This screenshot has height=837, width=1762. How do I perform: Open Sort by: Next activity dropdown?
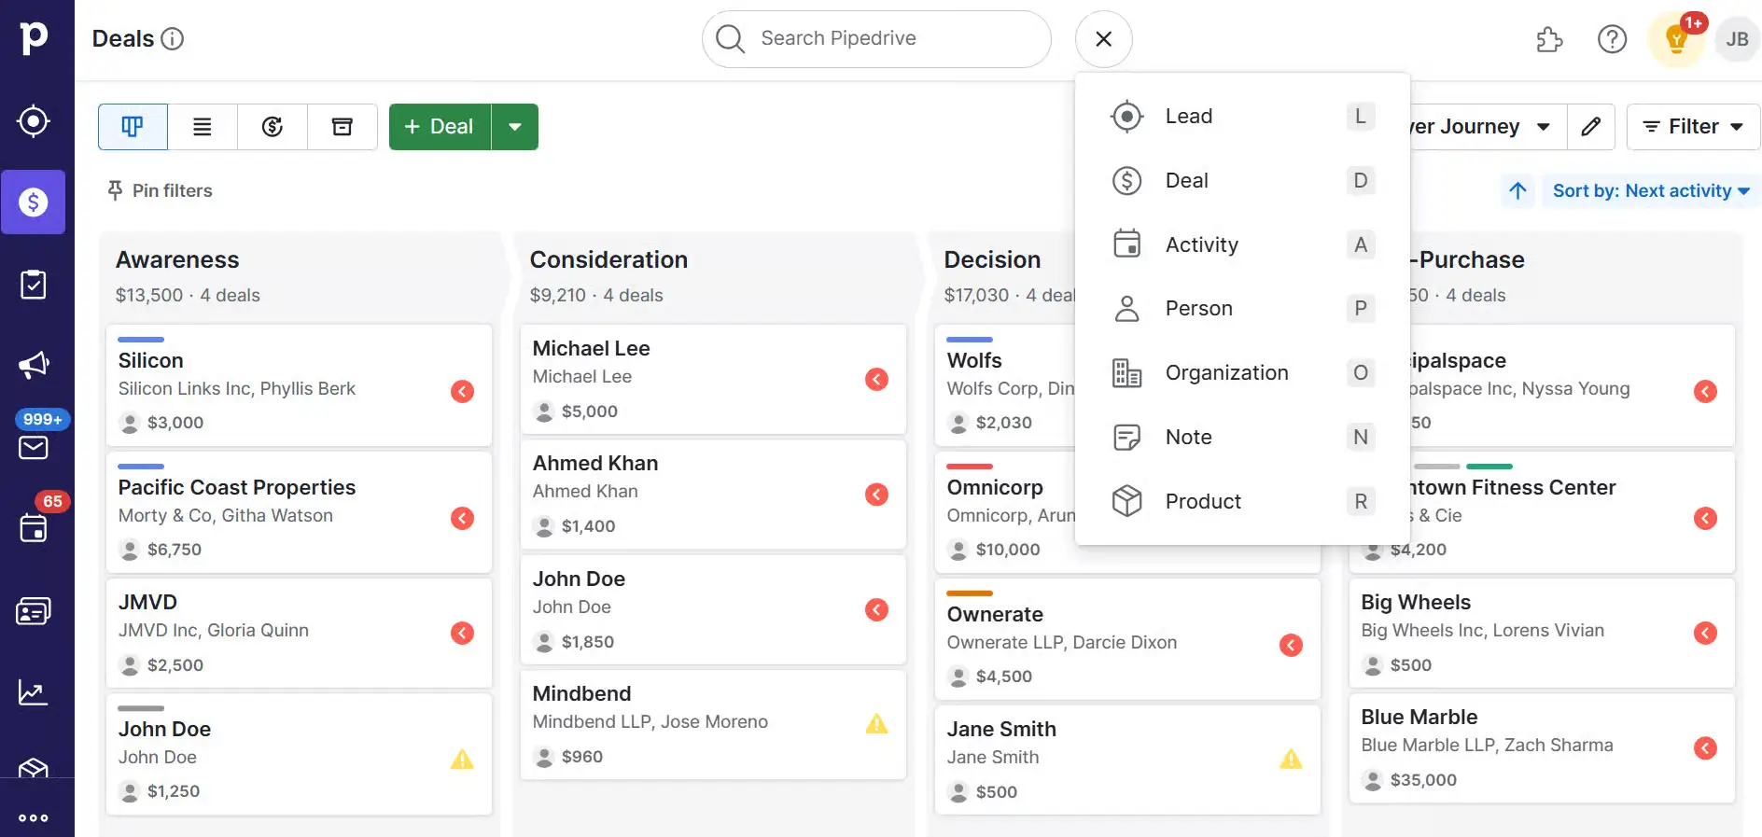(1651, 190)
